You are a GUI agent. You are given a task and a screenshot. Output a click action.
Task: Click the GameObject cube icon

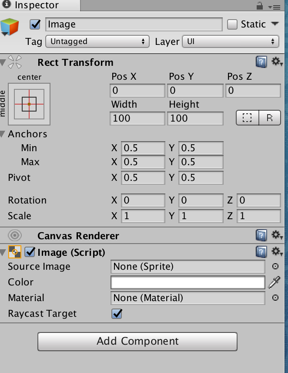tap(10, 27)
